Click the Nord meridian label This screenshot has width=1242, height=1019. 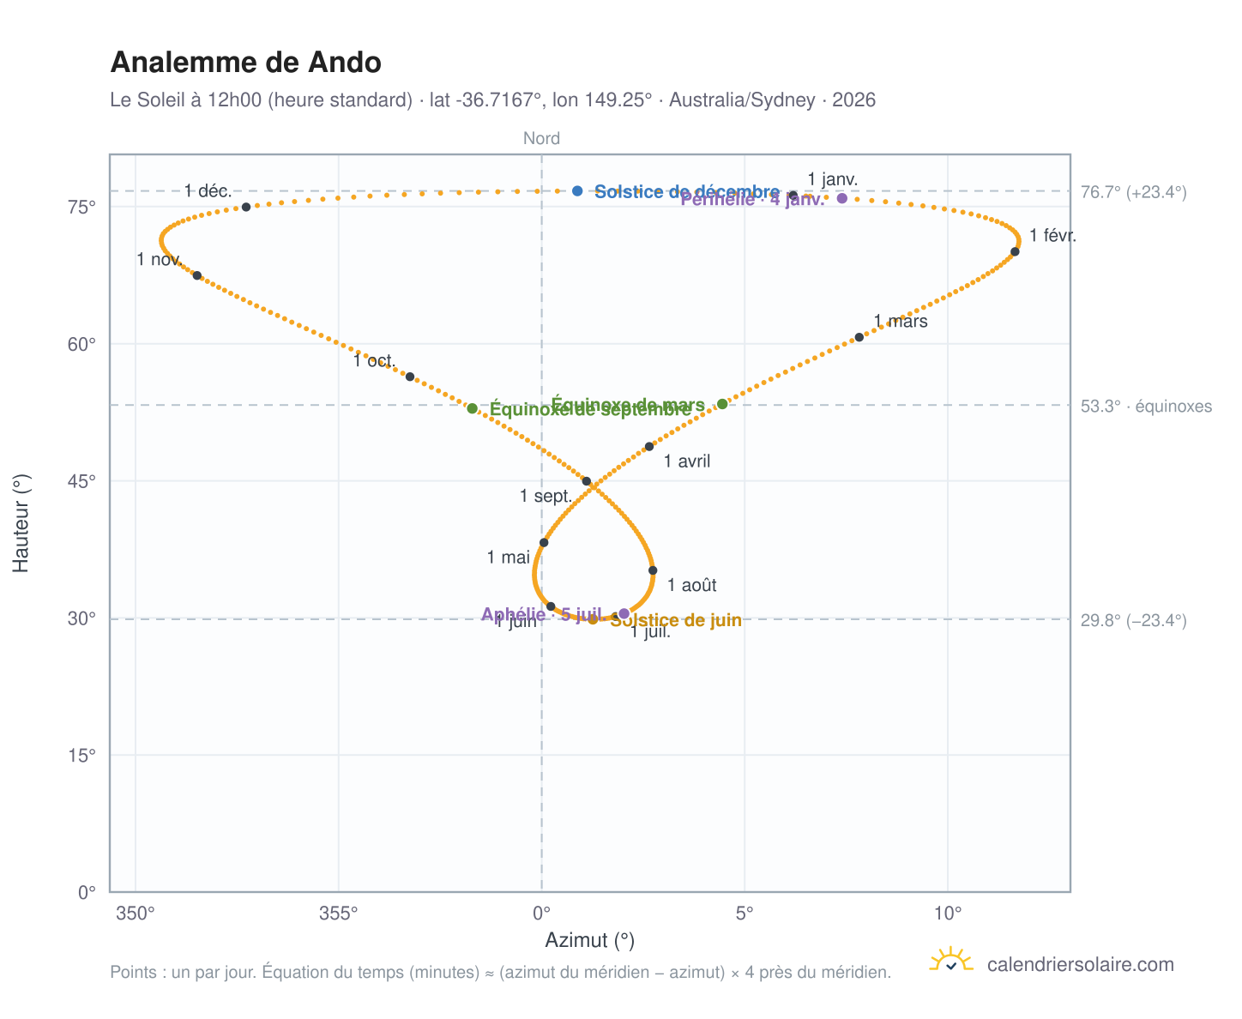click(x=541, y=138)
